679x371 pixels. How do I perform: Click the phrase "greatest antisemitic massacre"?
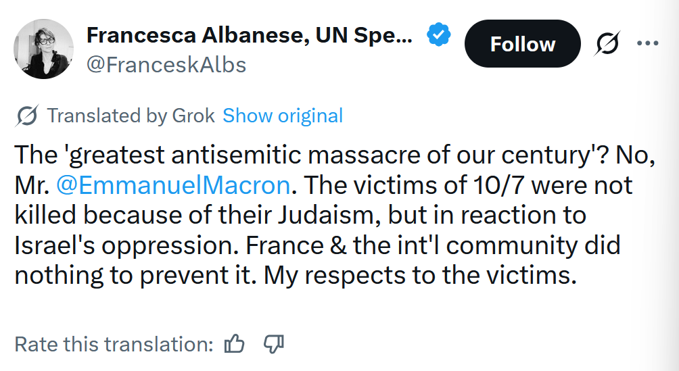tap(234, 155)
